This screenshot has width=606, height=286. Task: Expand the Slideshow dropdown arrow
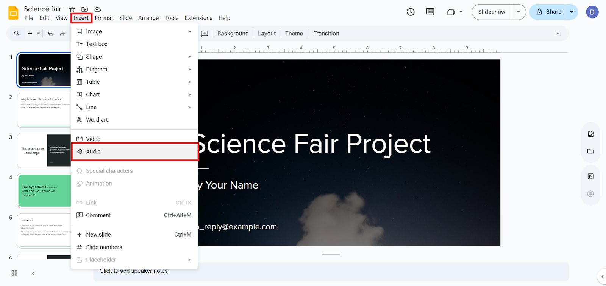pos(519,12)
